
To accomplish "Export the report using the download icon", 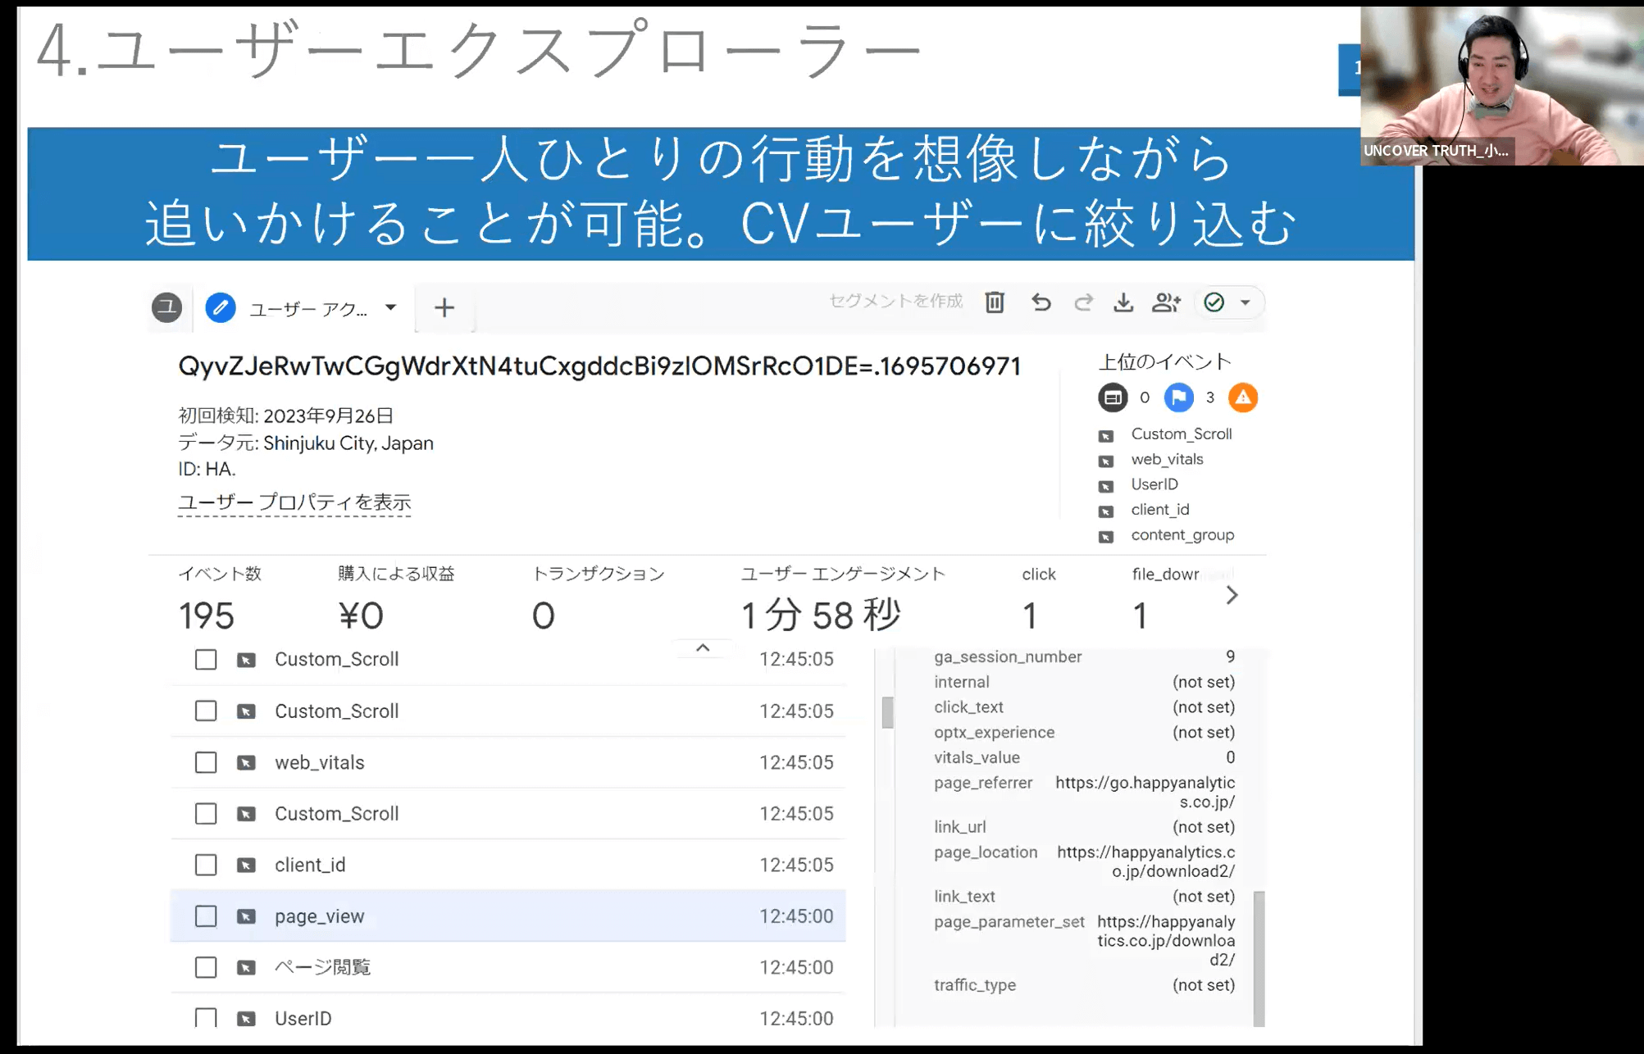I will point(1123,302).
